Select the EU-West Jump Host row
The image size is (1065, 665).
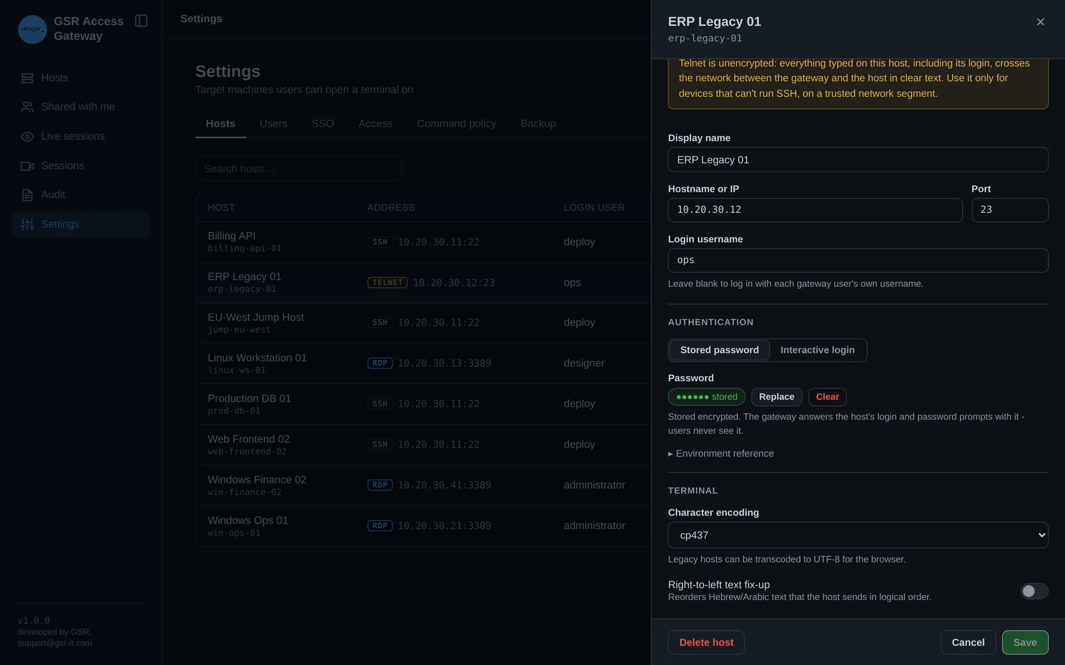point(423,323)
